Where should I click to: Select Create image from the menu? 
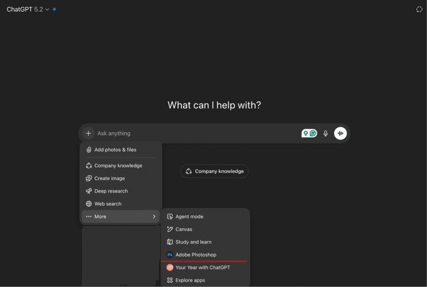pos(121,178)
